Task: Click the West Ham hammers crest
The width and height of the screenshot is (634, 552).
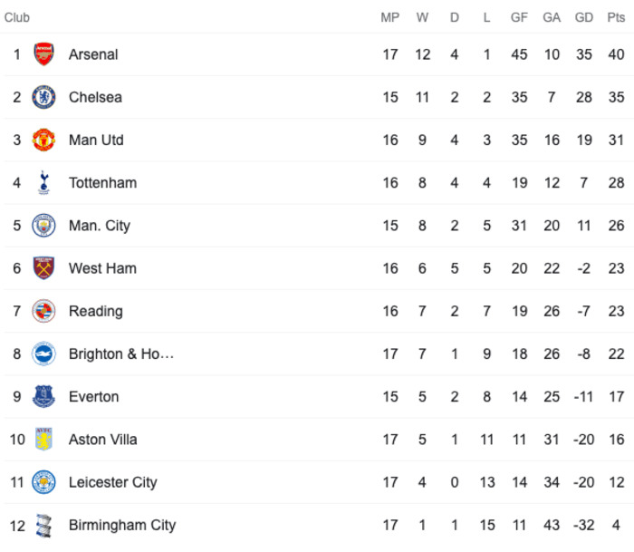Action: 43,268
